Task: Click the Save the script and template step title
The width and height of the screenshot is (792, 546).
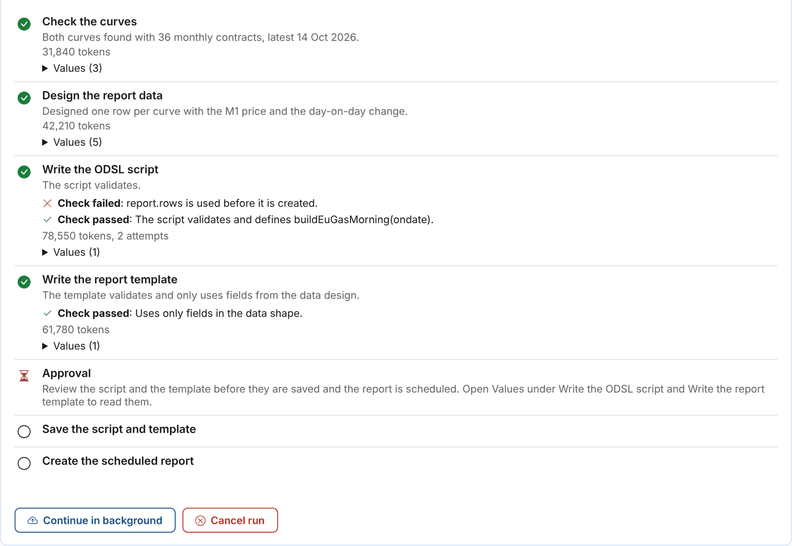Action: pyautogui.click(x=119, y=429)
